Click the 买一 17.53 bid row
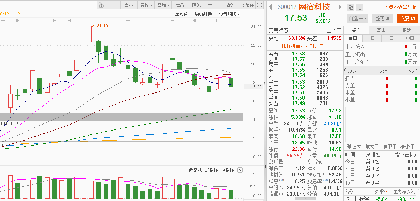This screenshot has width=420, height=201. click(x=305, y=81)
